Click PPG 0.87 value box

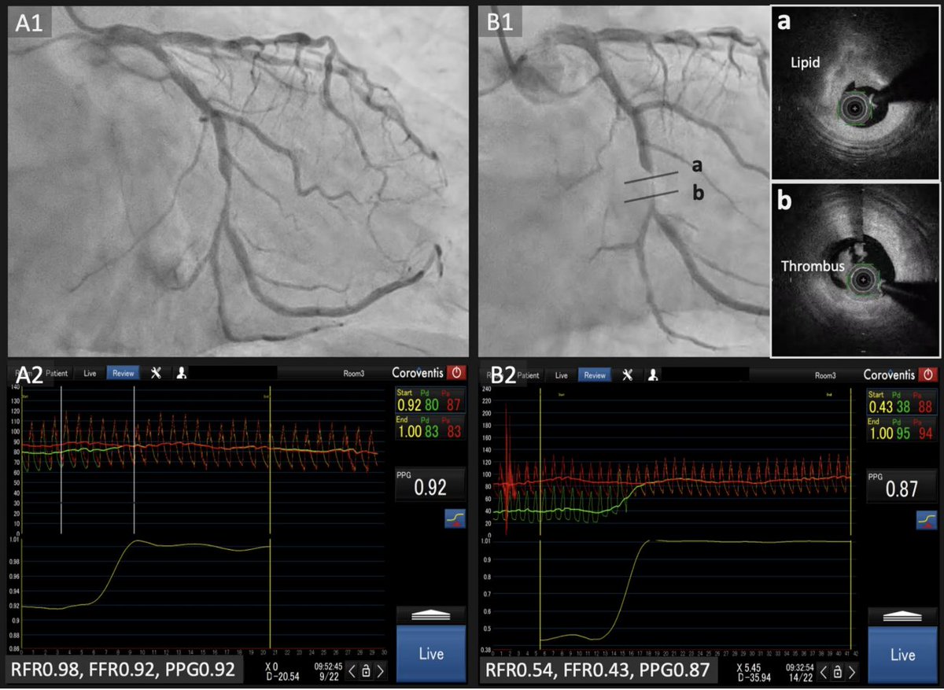[x=902, y=486]
